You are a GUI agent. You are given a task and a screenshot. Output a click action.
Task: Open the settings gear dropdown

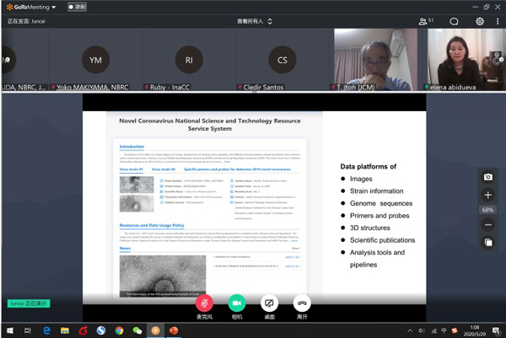(x=481, y=21)
